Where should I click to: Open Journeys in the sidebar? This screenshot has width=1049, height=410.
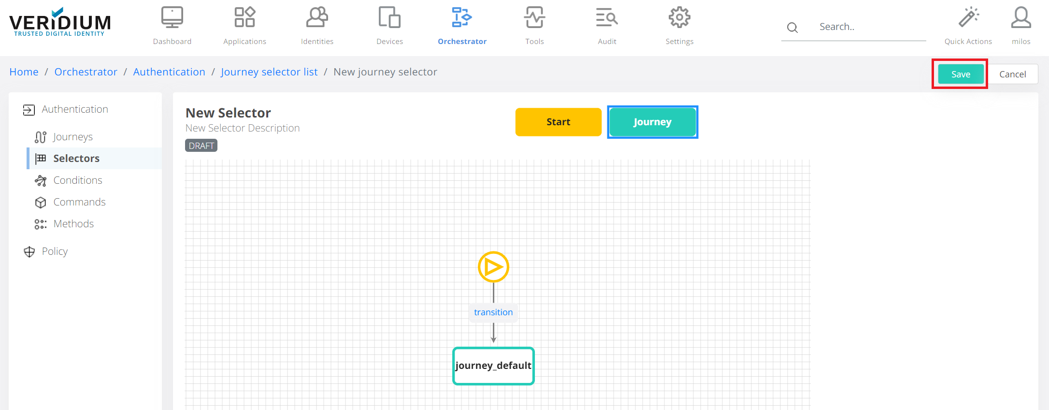pos(72,137)
